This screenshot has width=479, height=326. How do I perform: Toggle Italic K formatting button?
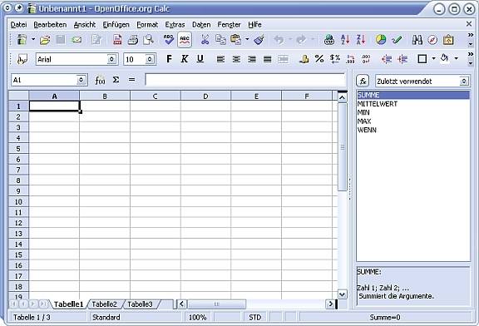click(185, 59)
